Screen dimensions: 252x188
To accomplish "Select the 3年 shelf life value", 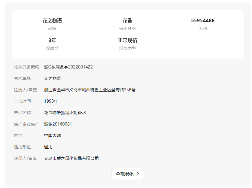I will [x=52, y=41].
